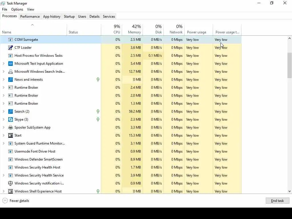The height and width of the screenshot is (219, 292).
Task: Click Fewer details circular arrow icon
Action: pyautogui.click(x=5, y=201)
